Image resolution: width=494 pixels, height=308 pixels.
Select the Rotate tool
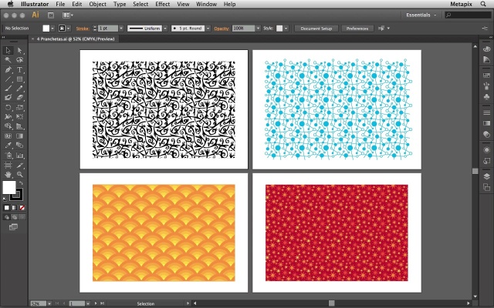point(8,108)
